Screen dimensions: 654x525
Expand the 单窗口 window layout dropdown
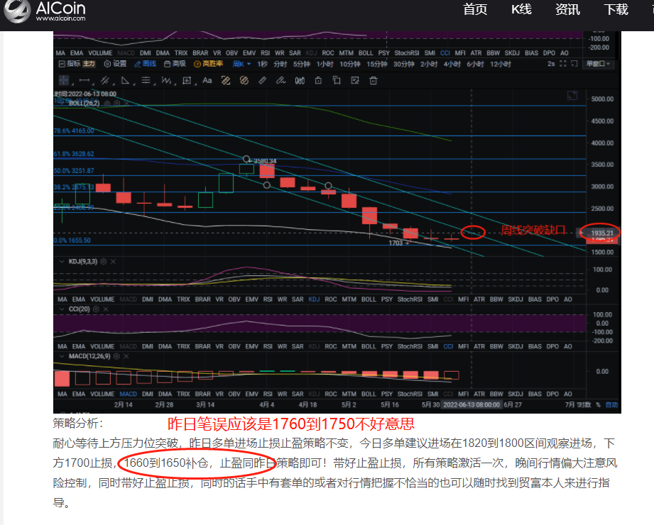[x=598, y=64]
